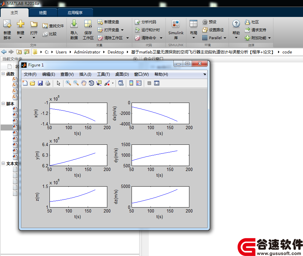Expand the Clear Workspace (清除工作区) dropdown arrow
Viewport: 303px width, 256px height.
[x=127, y=38]
